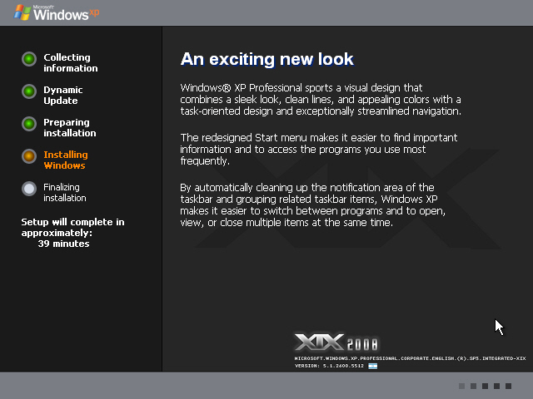Image resolution: width=533 pixels, height=399 pixels.
Task: Click the paragraph about the redesigned Start menu
Action: [x=318, y=150]
